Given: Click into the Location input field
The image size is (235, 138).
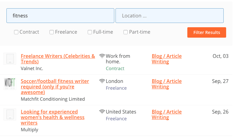Looking at the screenshot, I should pos(170,16).
